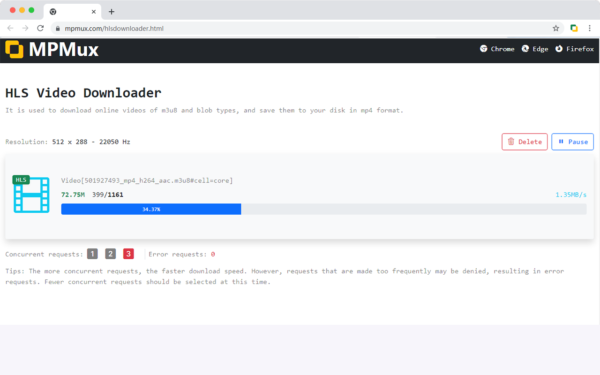Click the browser back arrow

pyautogui.click(x=10, y=28)
